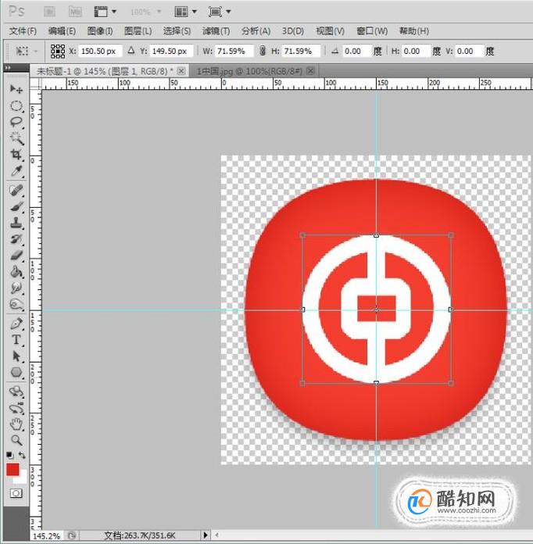Screen dimensions: 533x544
Task: Select the 3D Rotate tool
Action: 16,392
